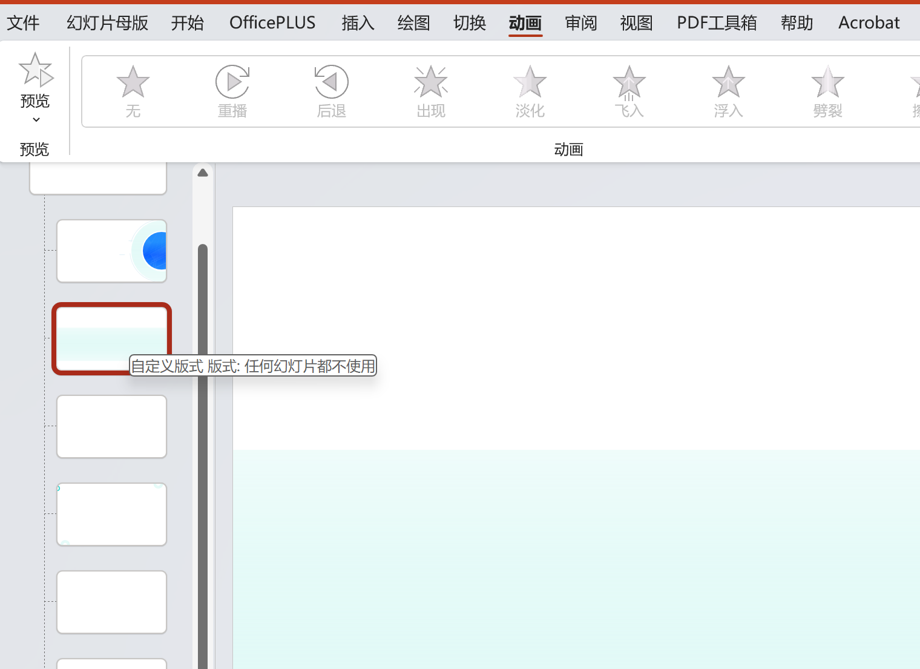Click the Preview star icon
920x669 pixels.
[36, 70]
